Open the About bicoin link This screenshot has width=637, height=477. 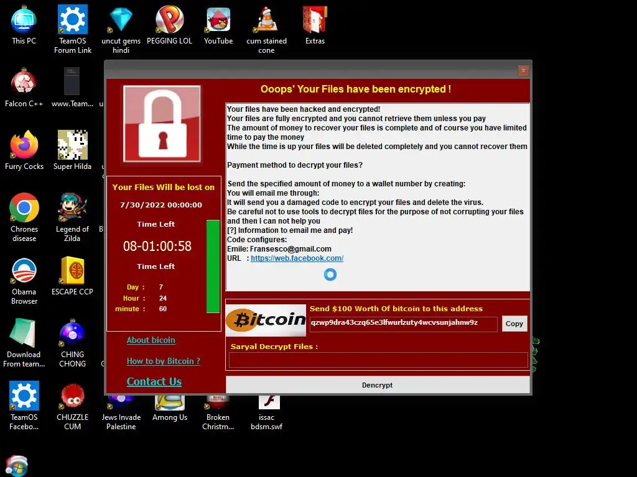[151, 340]
